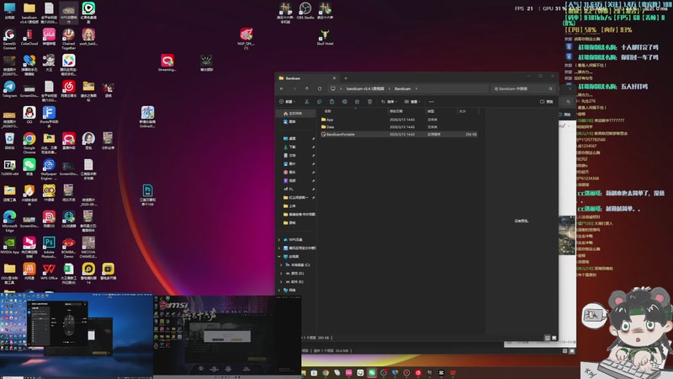Add a new Explorer tab with plus
This screenshot has width=673, height=379.
(x=346, y=78)
